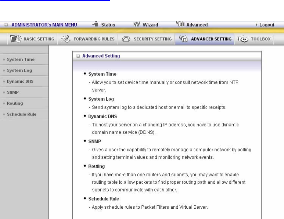Click the Advanced Setting panel title
The height and width of the screenshot is (219, 284).
click(x=101, y=56)
